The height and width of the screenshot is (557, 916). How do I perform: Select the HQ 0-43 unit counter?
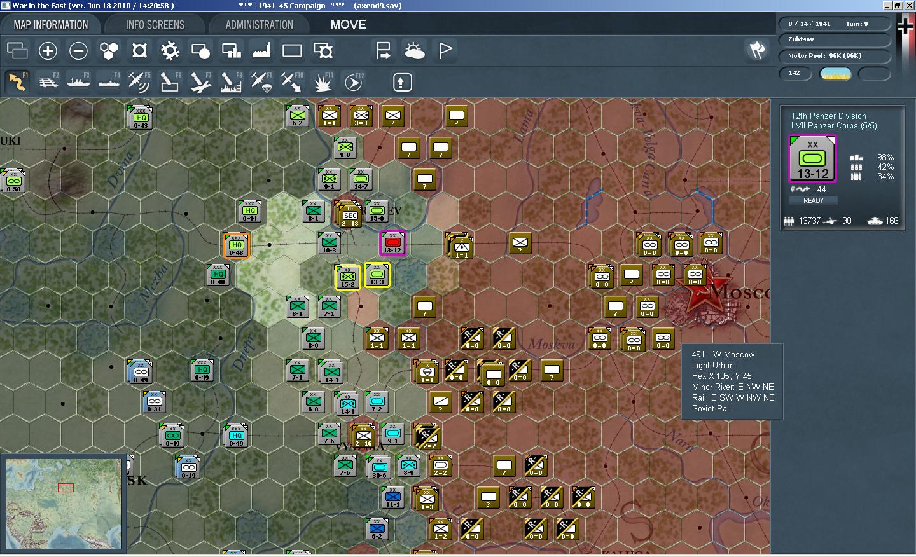[141, 118]
